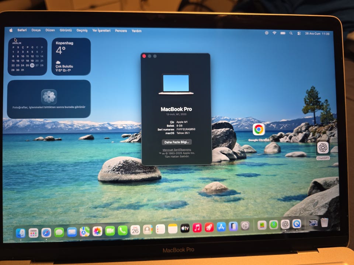
Task: Open Spotlight search magnifier icon
Action: pos(291,33)
